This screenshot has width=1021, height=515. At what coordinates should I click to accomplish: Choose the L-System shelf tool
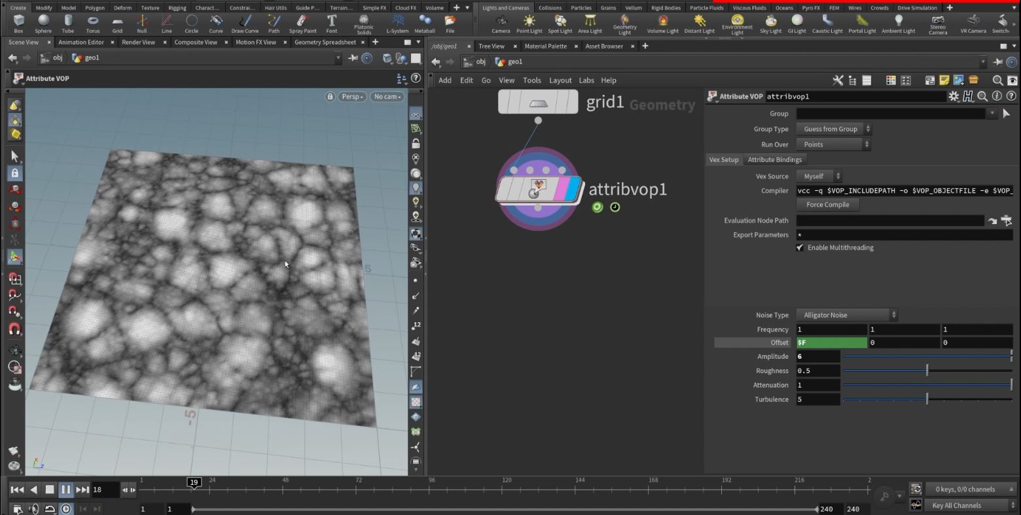pos(397,24)
